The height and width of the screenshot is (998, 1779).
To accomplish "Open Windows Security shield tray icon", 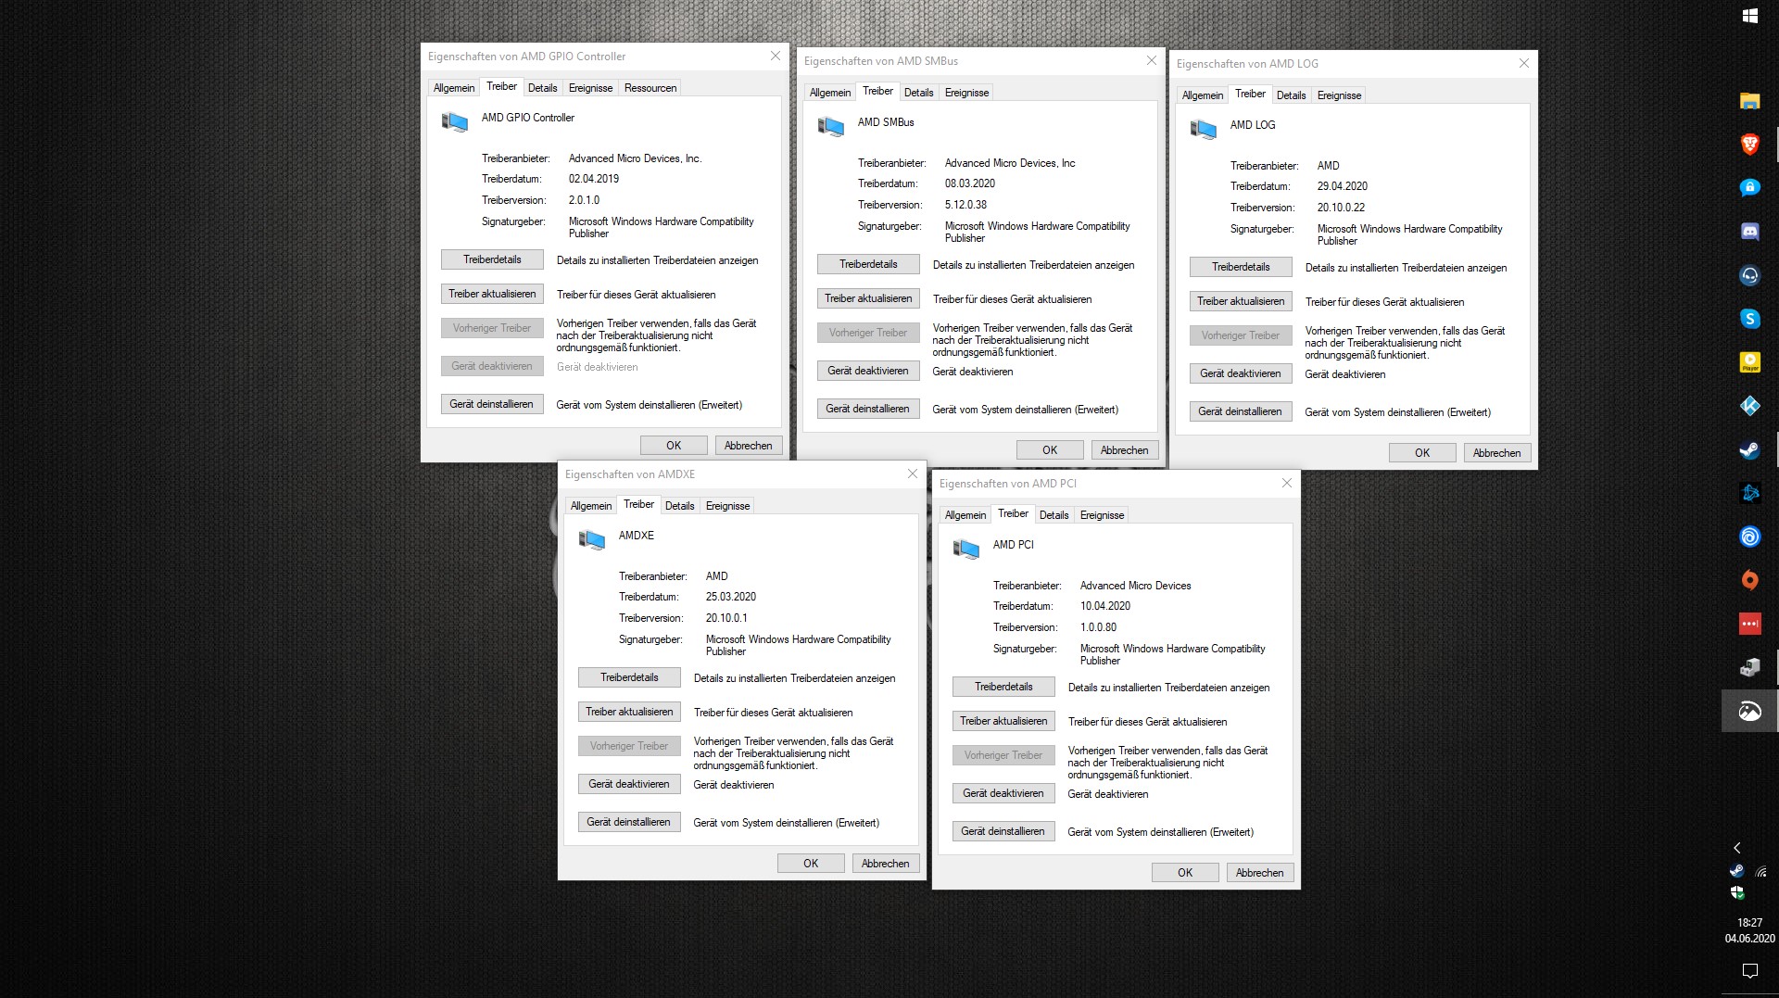I will tap(1737, 893).
